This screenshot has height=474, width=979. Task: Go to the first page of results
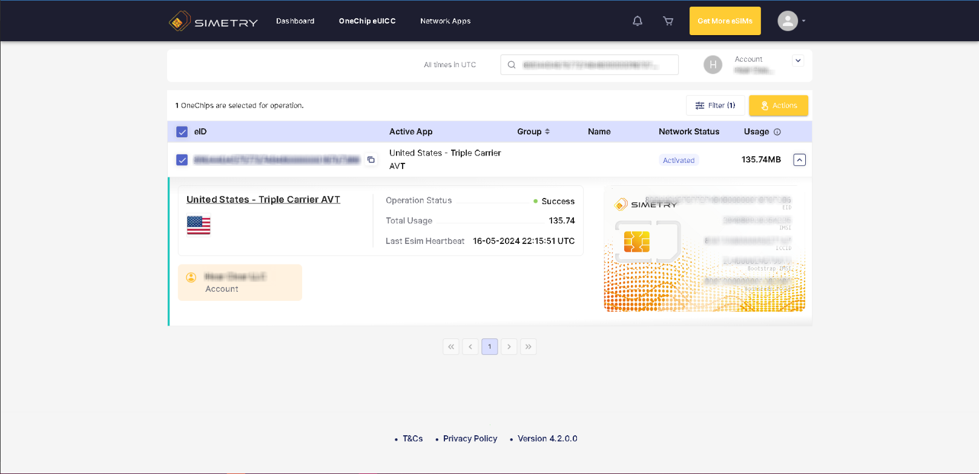click(451, 347)
